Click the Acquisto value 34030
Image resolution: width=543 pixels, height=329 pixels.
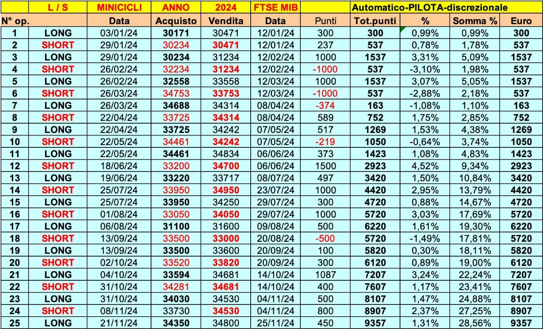[176, 299]
